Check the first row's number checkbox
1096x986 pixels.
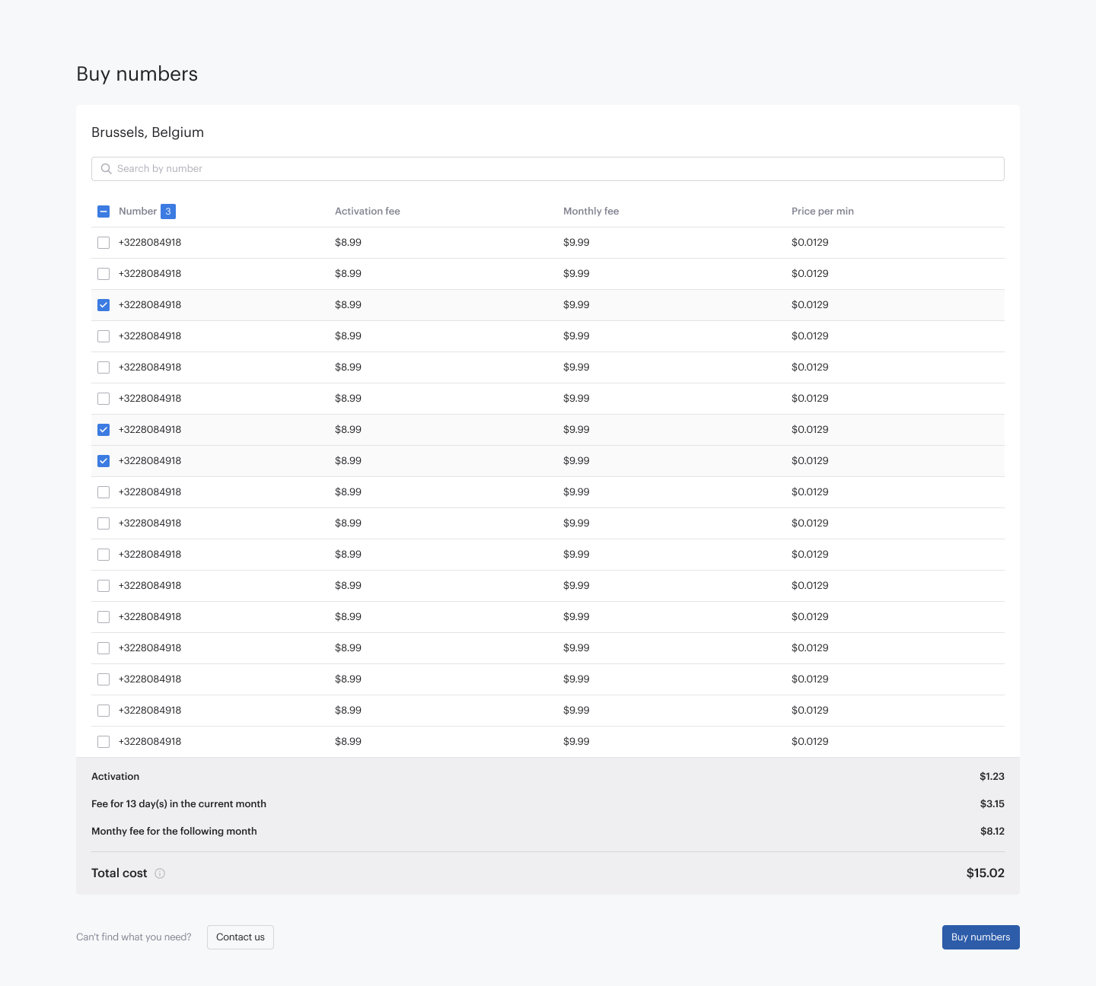(104, 243)
